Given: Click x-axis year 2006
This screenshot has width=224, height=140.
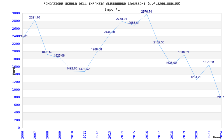Looking at the screenshot, I should (x=22, y=135).
